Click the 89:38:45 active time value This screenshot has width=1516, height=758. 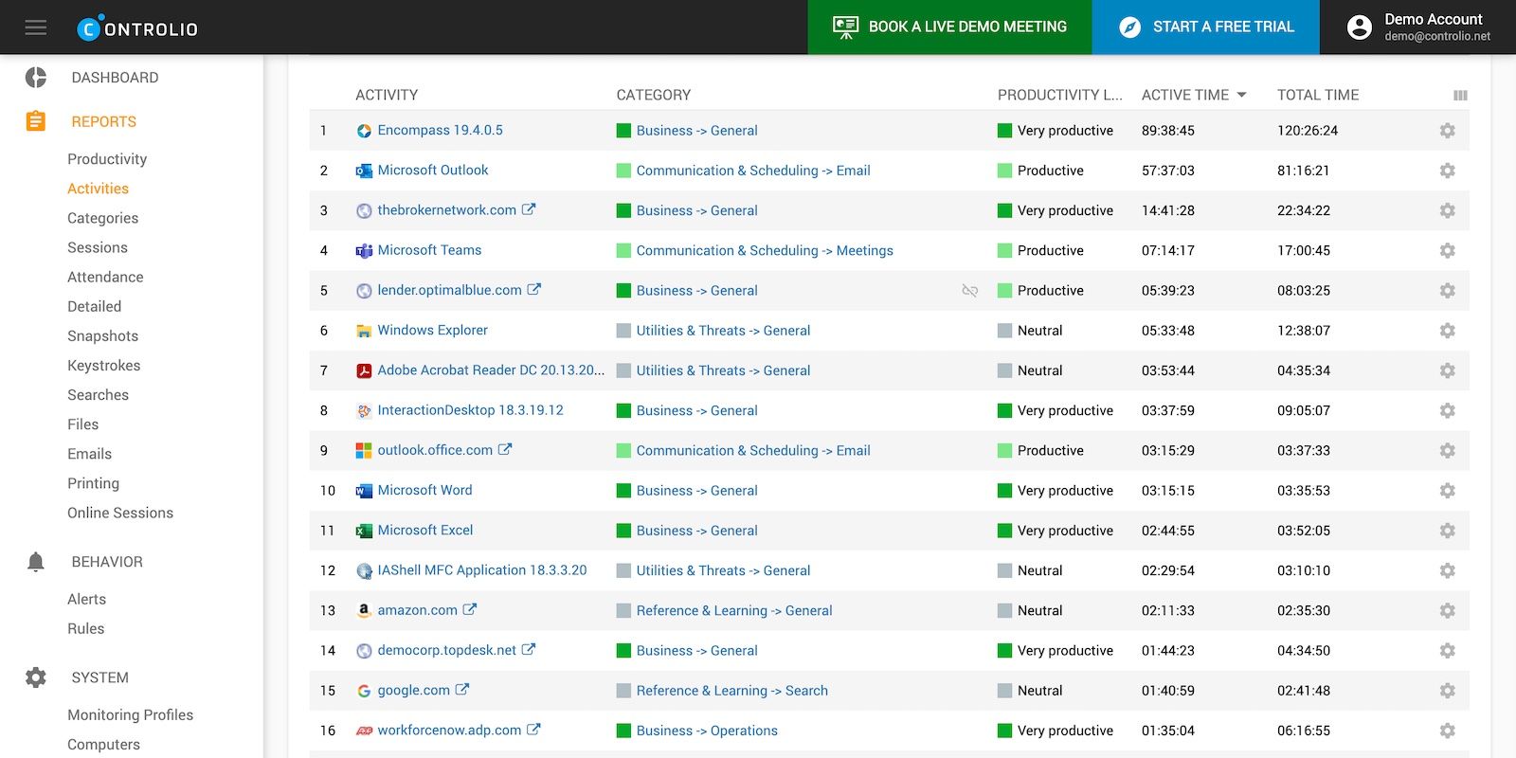(x=1167, y=131)
